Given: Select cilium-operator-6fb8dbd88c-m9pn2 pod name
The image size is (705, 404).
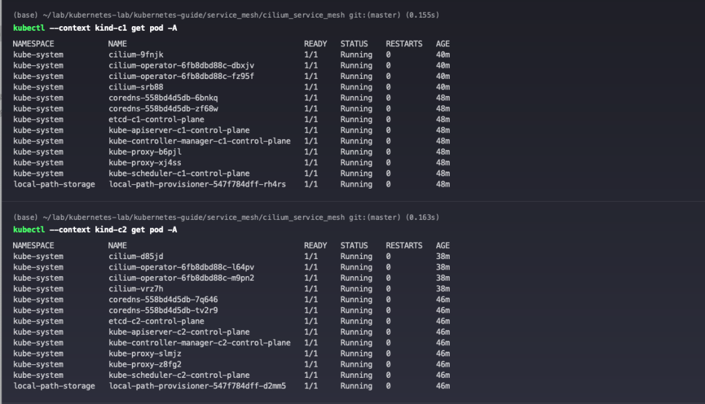Looking at the screenshot, I should pyautogui.click(x=181, y=278).
